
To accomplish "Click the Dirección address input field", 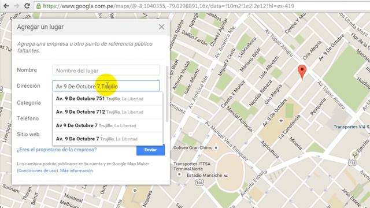I will pyautogui.click(x=106, y=86).
